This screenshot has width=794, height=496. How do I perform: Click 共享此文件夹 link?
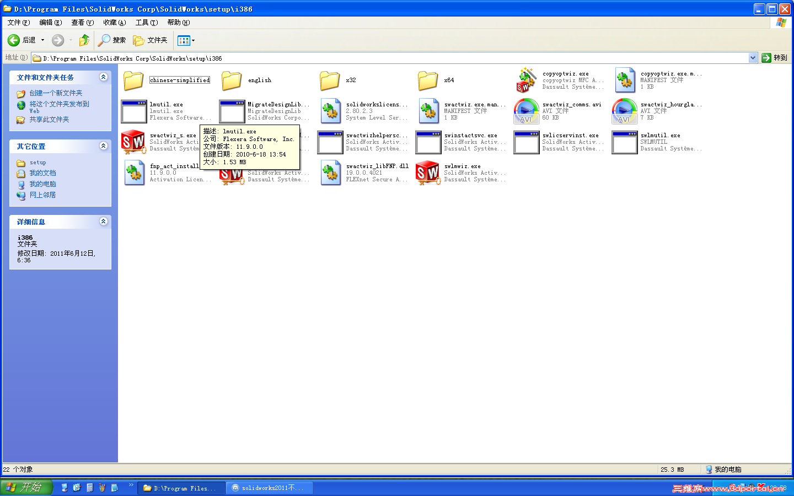49,120
